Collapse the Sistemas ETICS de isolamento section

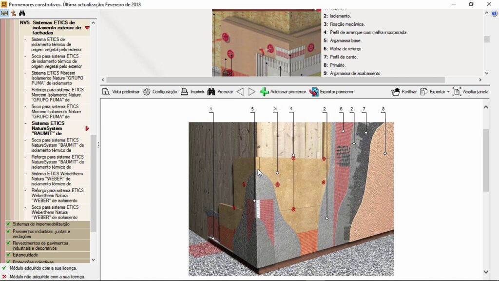87,28
